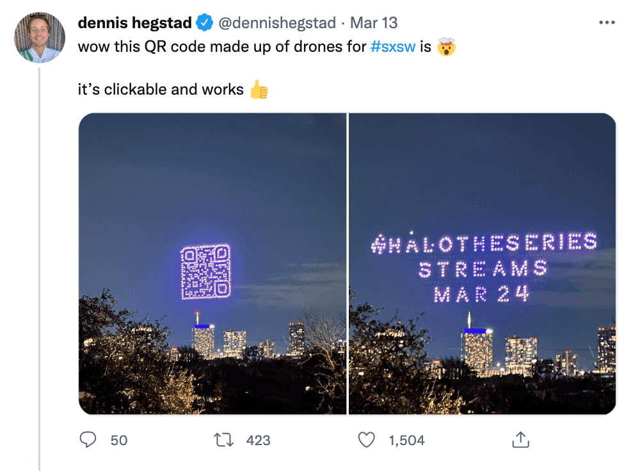Click dennis hegstad's profile picture
Screen dimensions: 631x472
[x=39, y=37]
